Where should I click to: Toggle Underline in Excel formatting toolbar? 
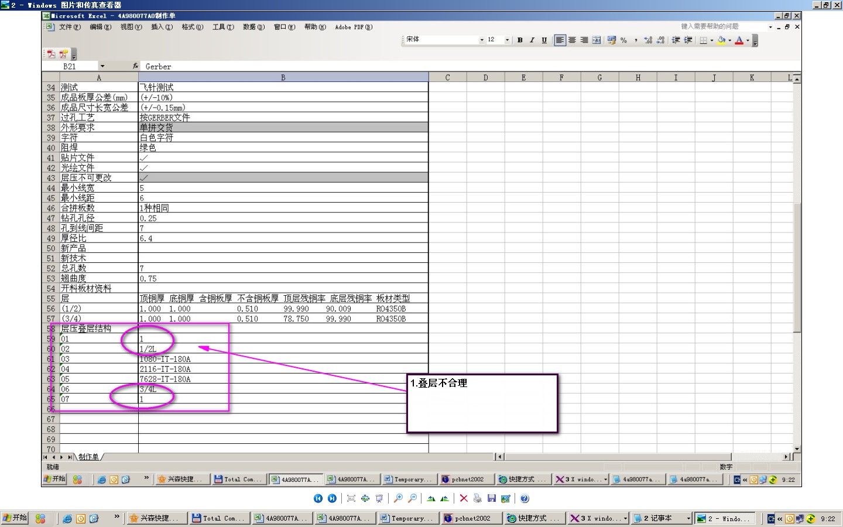click(x=544, y=40)
